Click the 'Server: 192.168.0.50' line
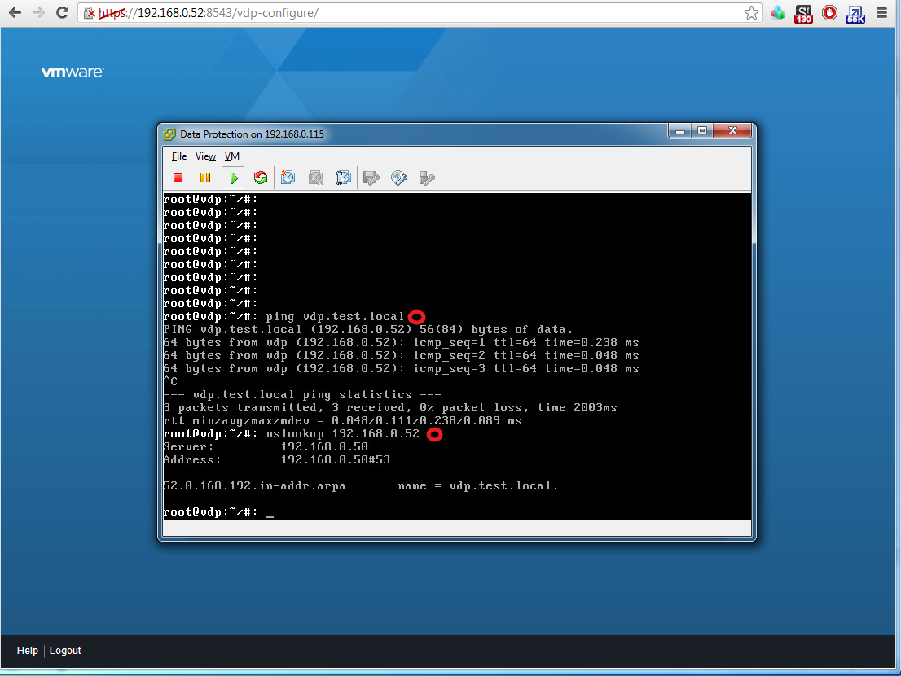 coord(266,447)
